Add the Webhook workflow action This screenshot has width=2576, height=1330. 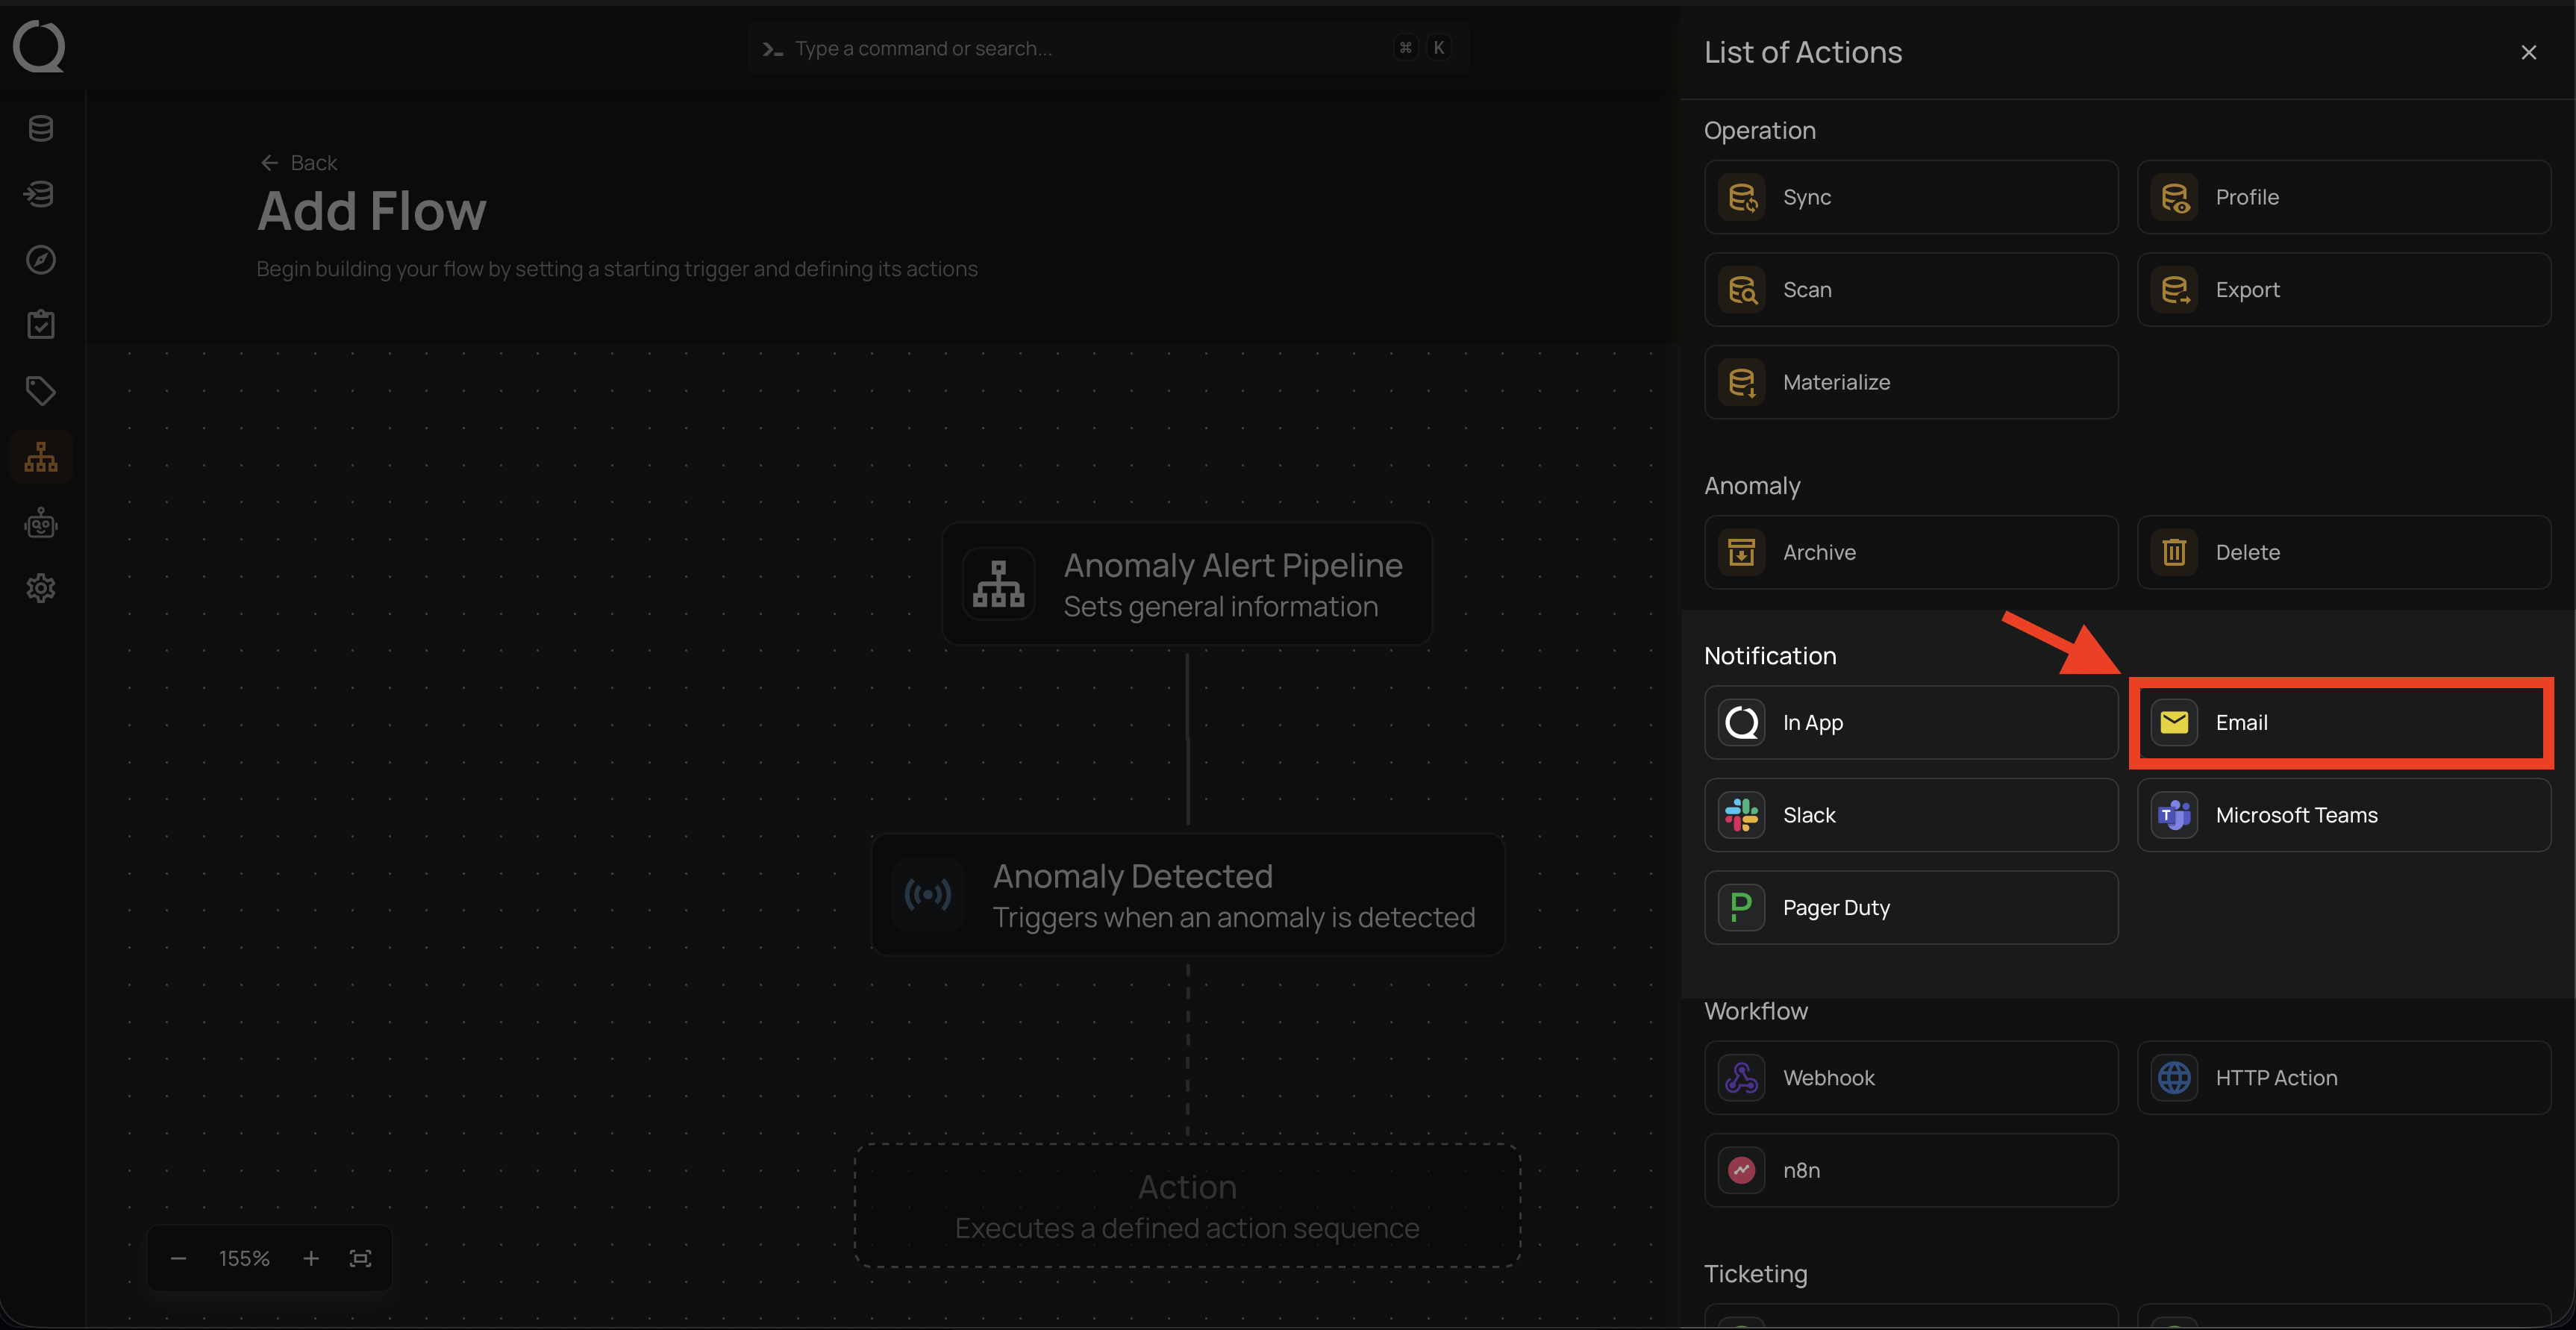click(x=1910, y=1077)
